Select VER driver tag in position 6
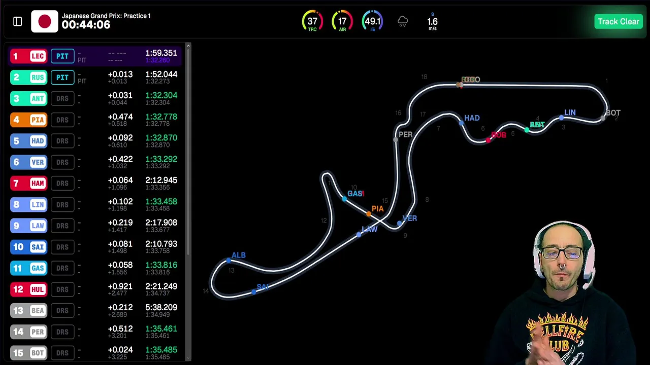This screenshot has height=365, width=650. pos(28,162)
